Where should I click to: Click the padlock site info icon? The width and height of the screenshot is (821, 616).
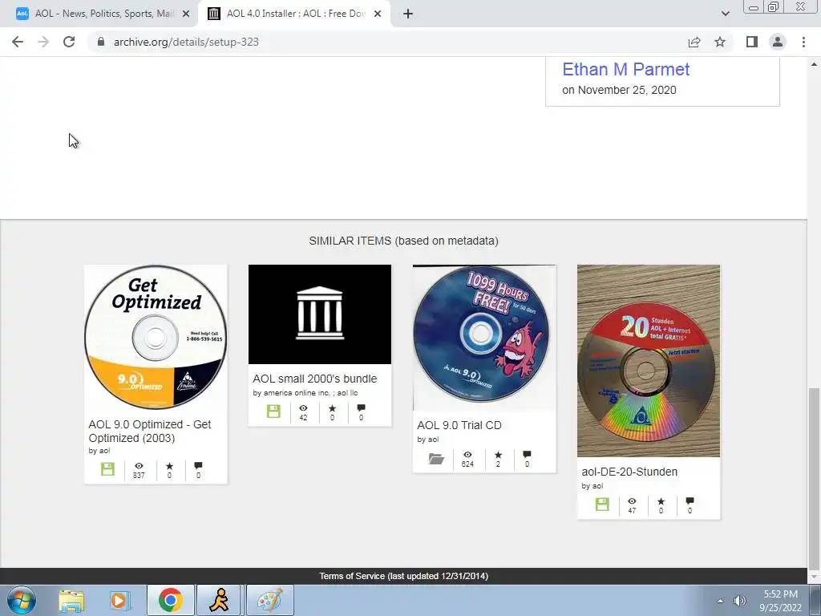(x=101, y=42)
